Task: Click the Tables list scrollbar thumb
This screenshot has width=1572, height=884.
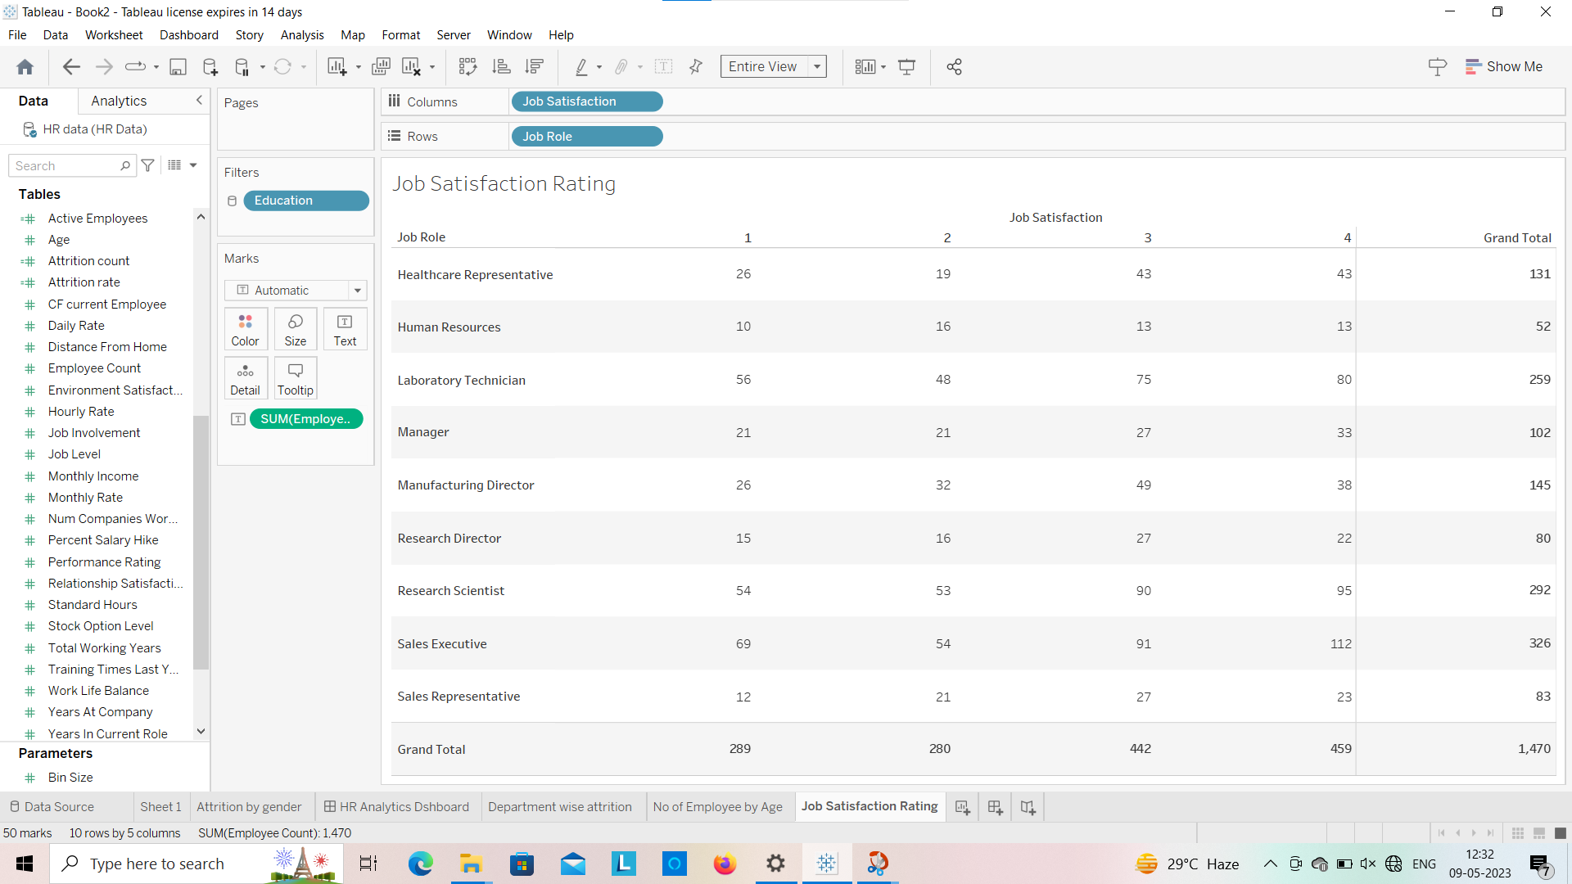Action: coord(201,542)
